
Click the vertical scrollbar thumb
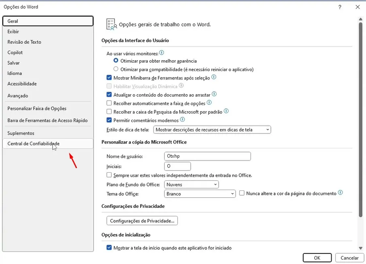click(361, 120)
